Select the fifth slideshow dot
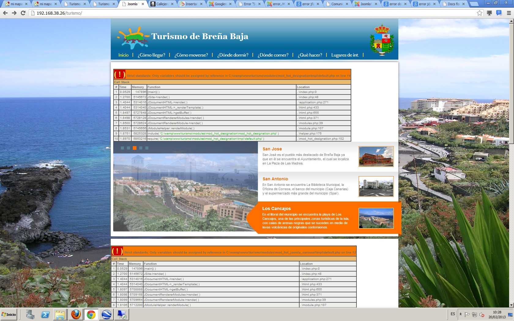The height and width of the screenshot is (321, 514). tap(147, 148)
